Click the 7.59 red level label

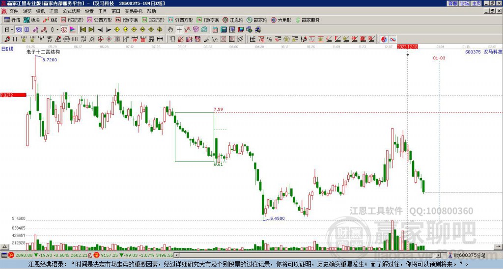[219, 109]
